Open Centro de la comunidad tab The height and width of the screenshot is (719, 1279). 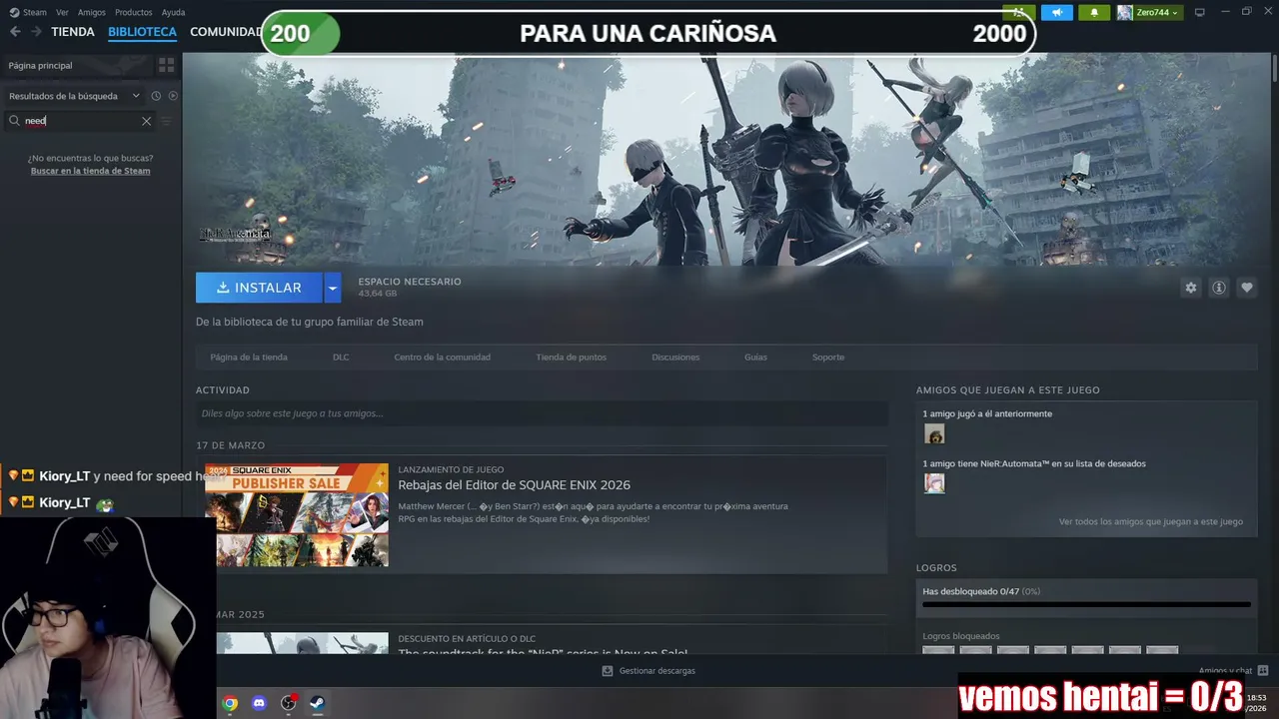pyautogui.click(x=442, y=357)
